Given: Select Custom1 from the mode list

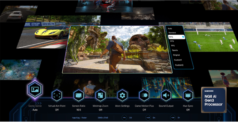Looking at the screenshot, I should pyautogui.click(x=178, y=60).
